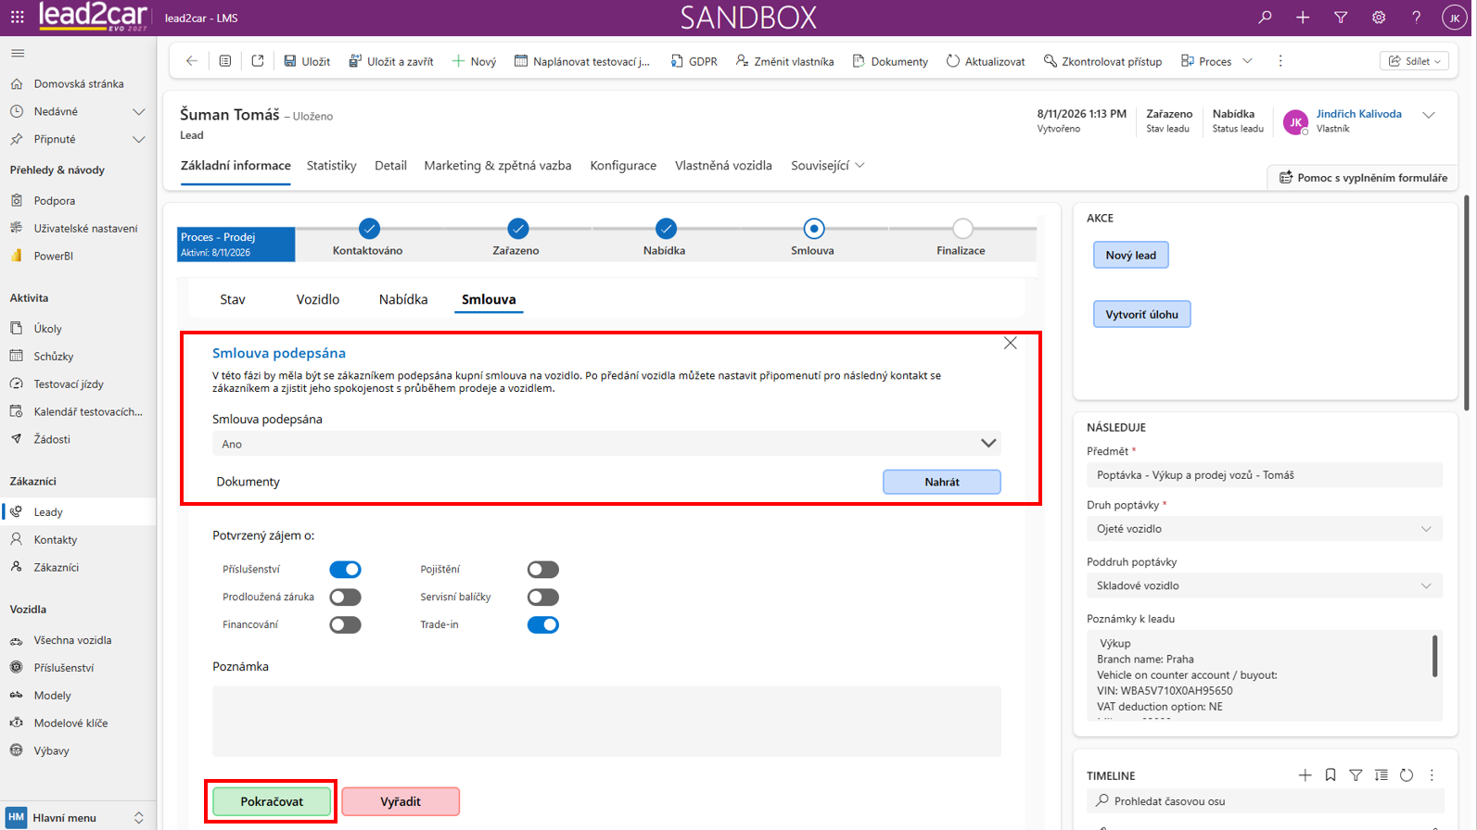
Task: Select the Nabídka sub-tab
Action: (x=403, y=299)
